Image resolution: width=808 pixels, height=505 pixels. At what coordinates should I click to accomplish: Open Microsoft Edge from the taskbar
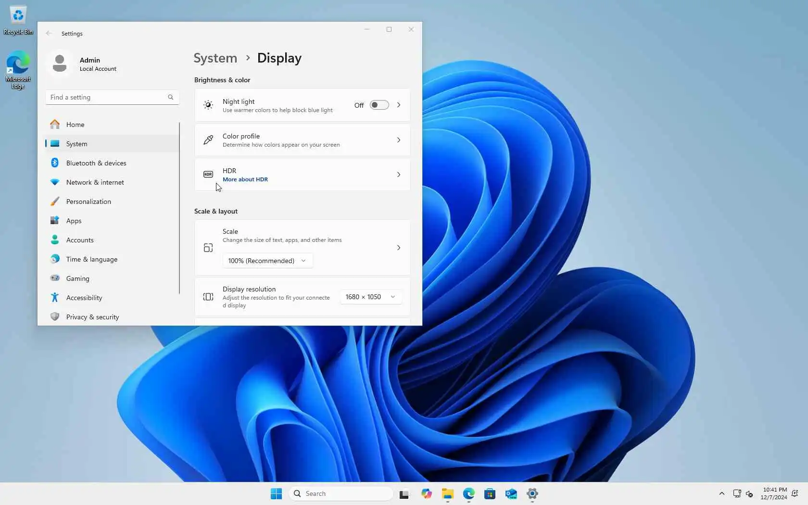click(469, 493)
